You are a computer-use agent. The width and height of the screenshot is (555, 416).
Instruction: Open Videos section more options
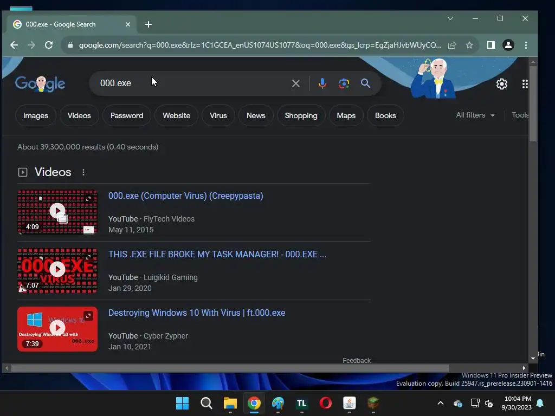tap(83, 172)
